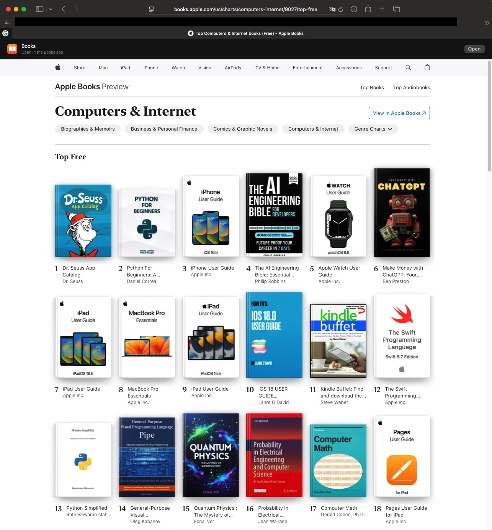Select Business & Personal Finance genre pill
492x530 pixels.
(x=164, y=129)
